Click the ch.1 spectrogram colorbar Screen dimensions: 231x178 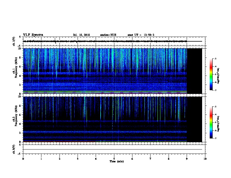pyautogui.click(x=211, y=74)
